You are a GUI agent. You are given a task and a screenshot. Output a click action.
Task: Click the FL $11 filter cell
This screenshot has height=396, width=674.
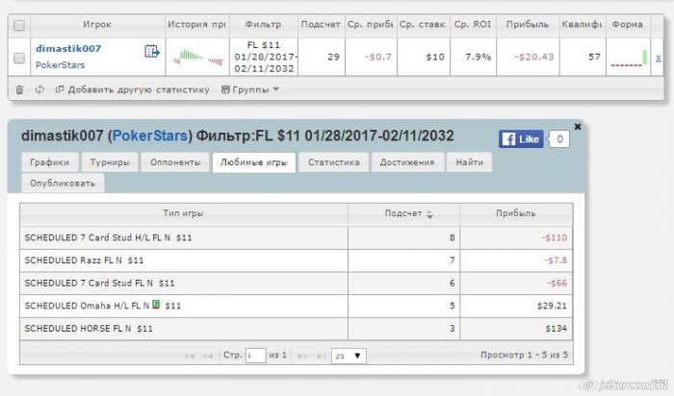[264, 57]
